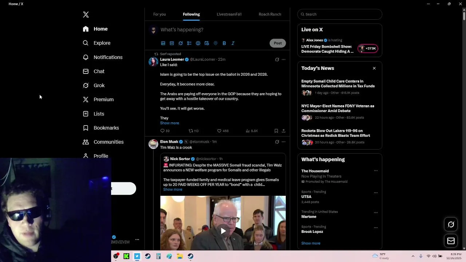Switch to the Following tab

[x=191, y=14]
